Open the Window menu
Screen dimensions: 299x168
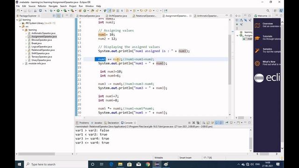(89, 6)
